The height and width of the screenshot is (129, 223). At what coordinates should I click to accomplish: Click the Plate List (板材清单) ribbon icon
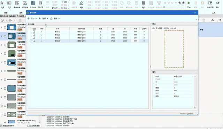tap(25, 3)
